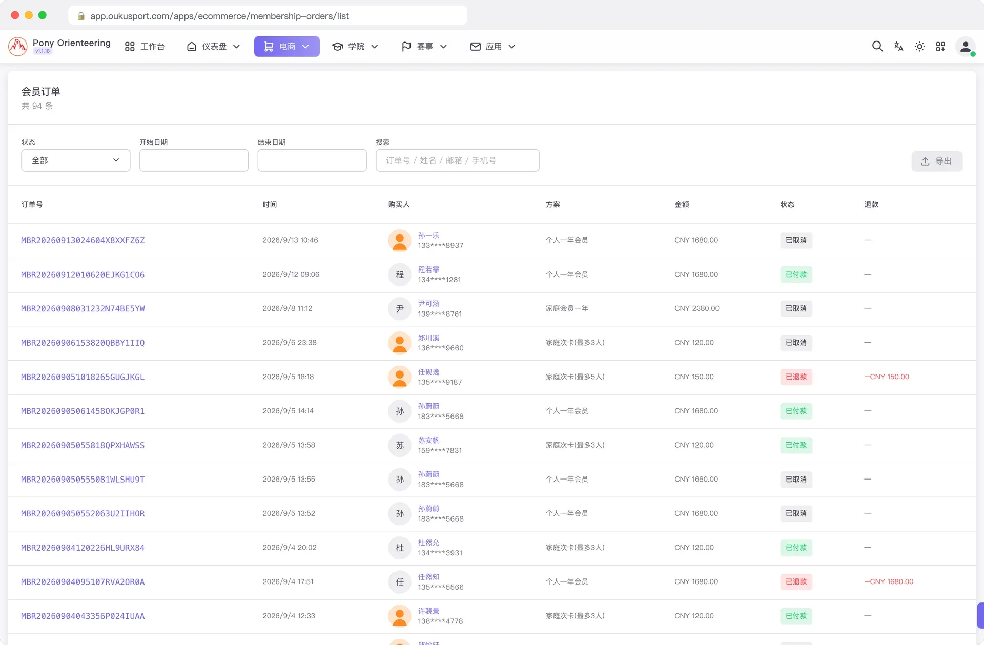Click the 已退款 status badge for 任然知

[x=796, y=582]
